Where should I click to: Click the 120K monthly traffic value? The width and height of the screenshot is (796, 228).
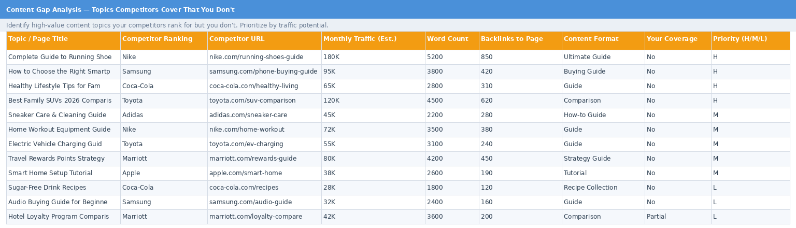(x=373, y=101)
